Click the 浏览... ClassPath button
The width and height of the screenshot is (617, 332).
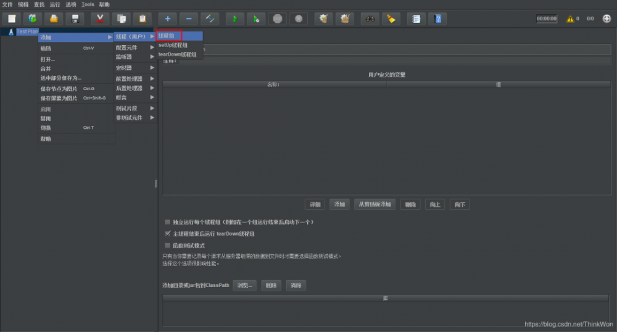[244, 286]
